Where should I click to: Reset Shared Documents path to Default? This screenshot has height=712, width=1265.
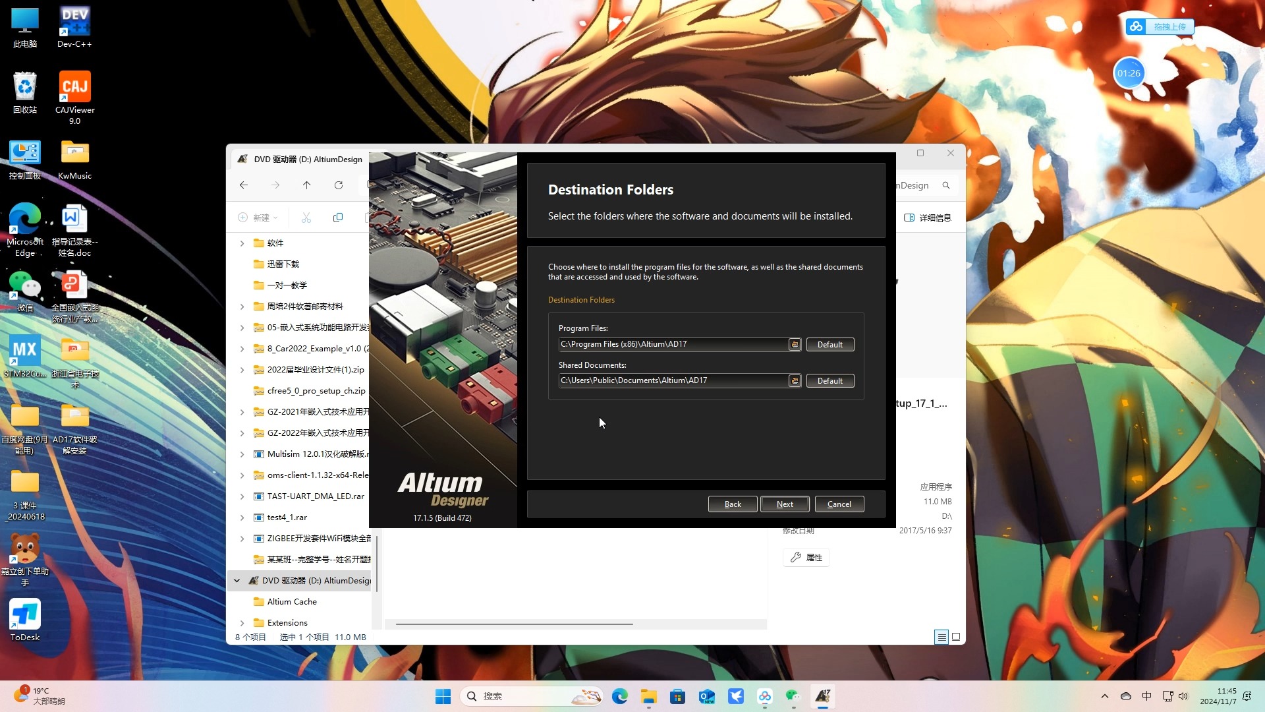830,381
